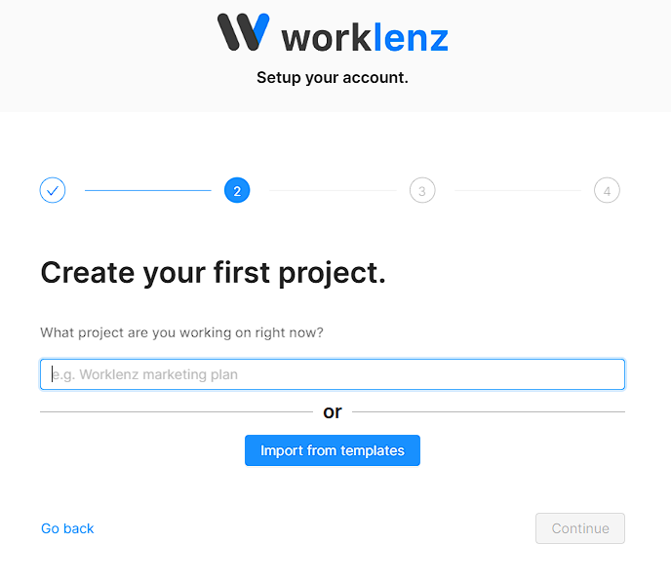Click the completed step one checkmark

[53, 190]
